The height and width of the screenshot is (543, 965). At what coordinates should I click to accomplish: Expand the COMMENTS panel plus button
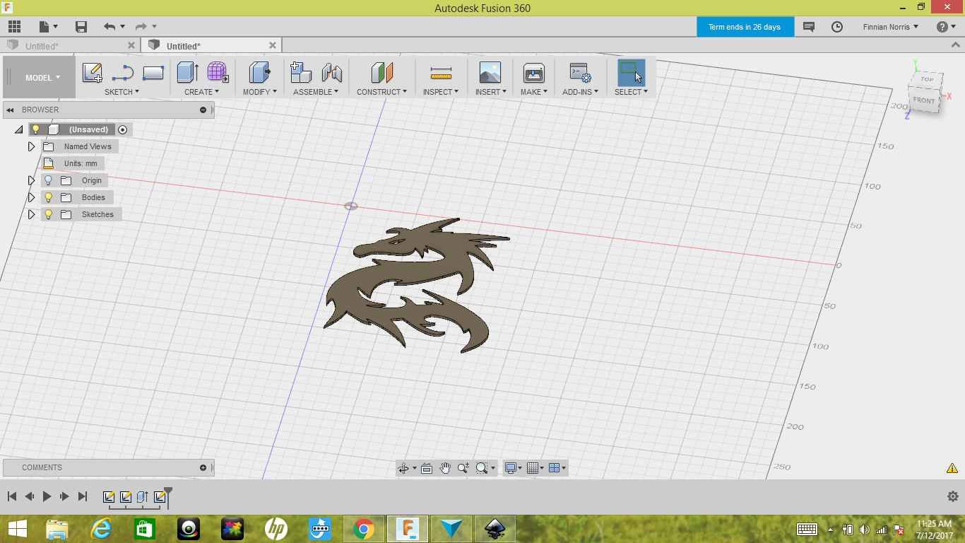(203, 467)
